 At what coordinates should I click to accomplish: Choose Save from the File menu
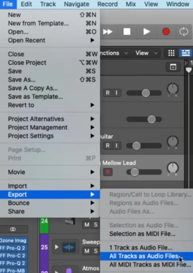(x=50, y=71)
